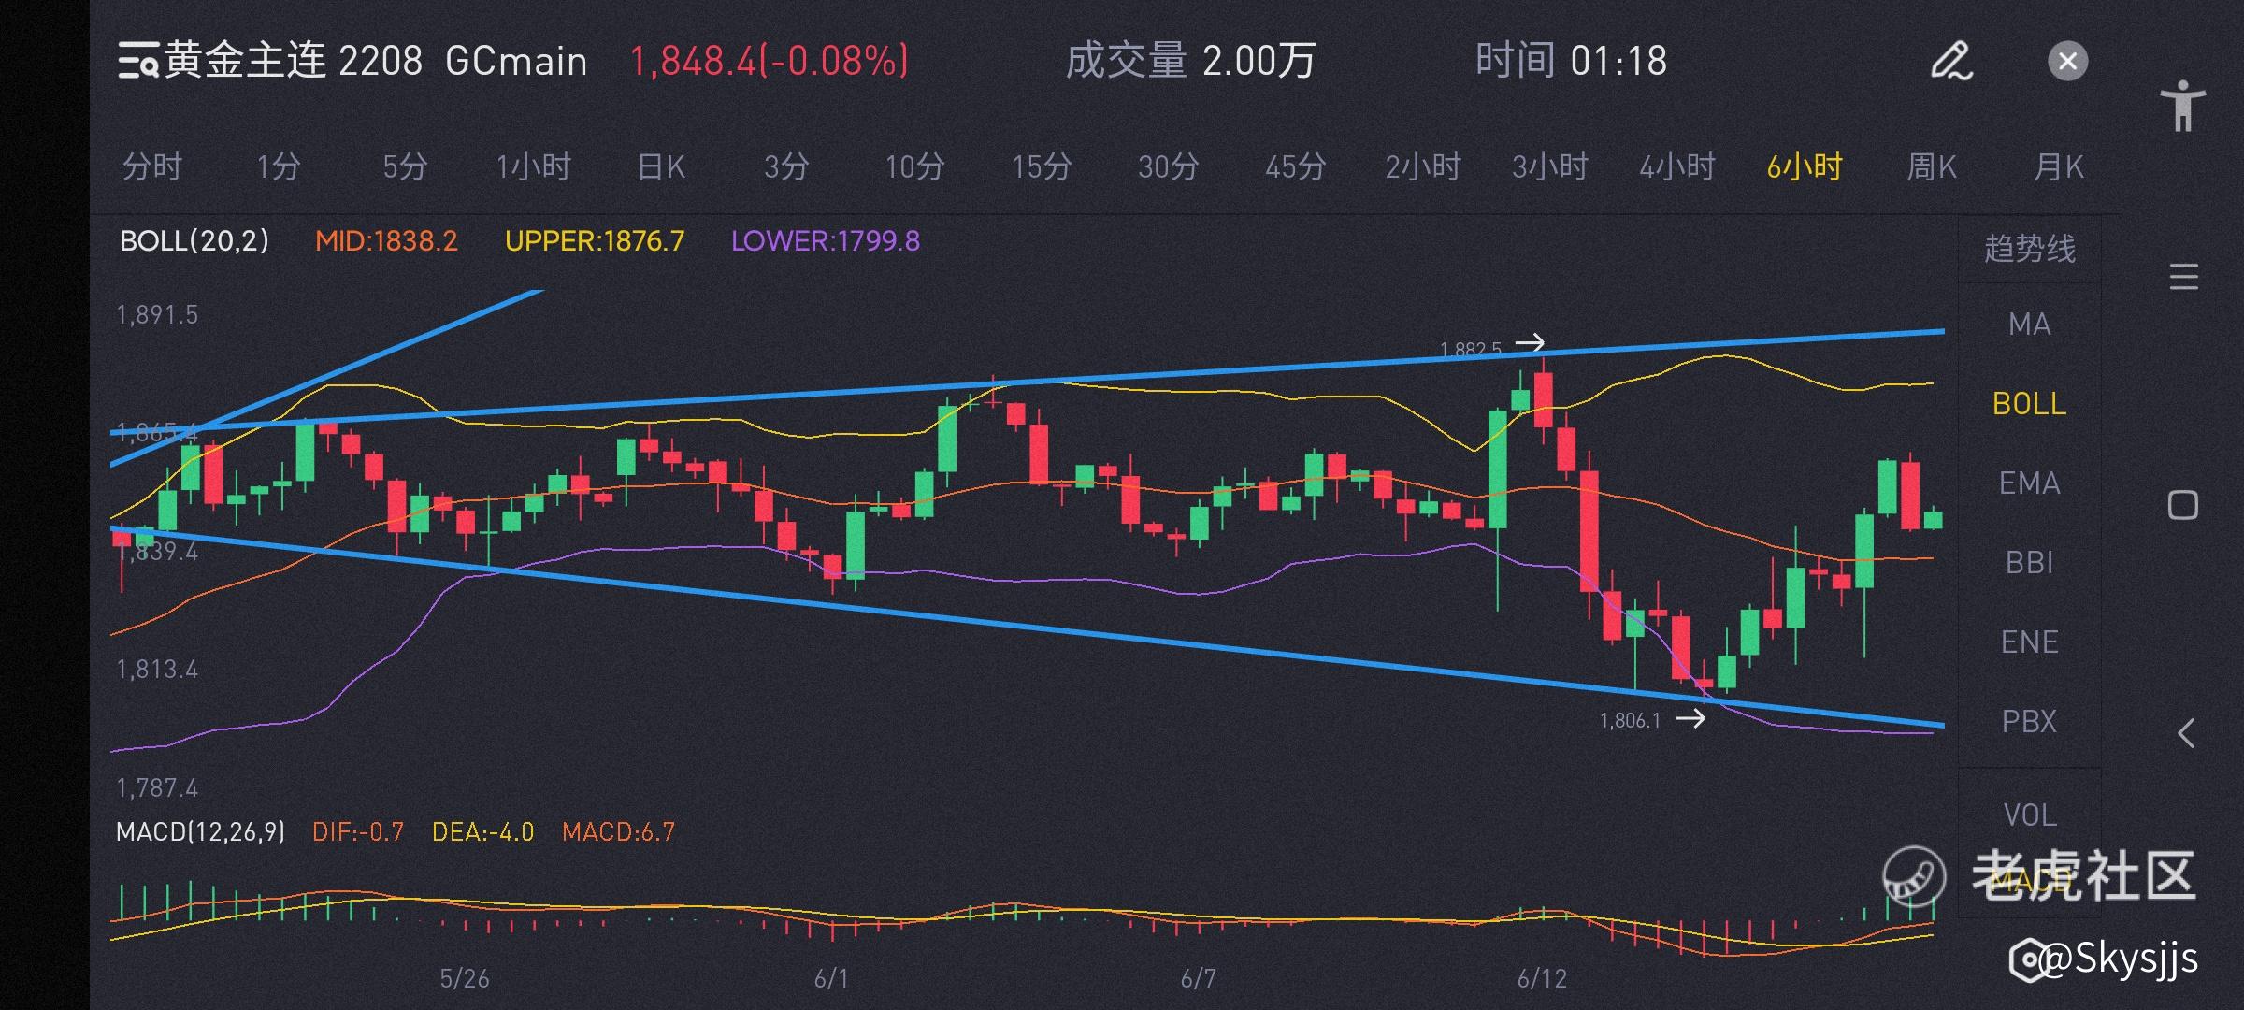Tap the square recent-apps icon
The height and width of the screenshot is (1010, 2244).
2183,505
